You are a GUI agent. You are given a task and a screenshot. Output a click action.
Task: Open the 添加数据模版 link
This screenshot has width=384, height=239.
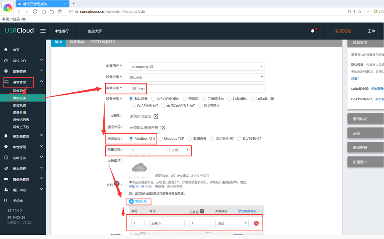click(x=247, y=211)
